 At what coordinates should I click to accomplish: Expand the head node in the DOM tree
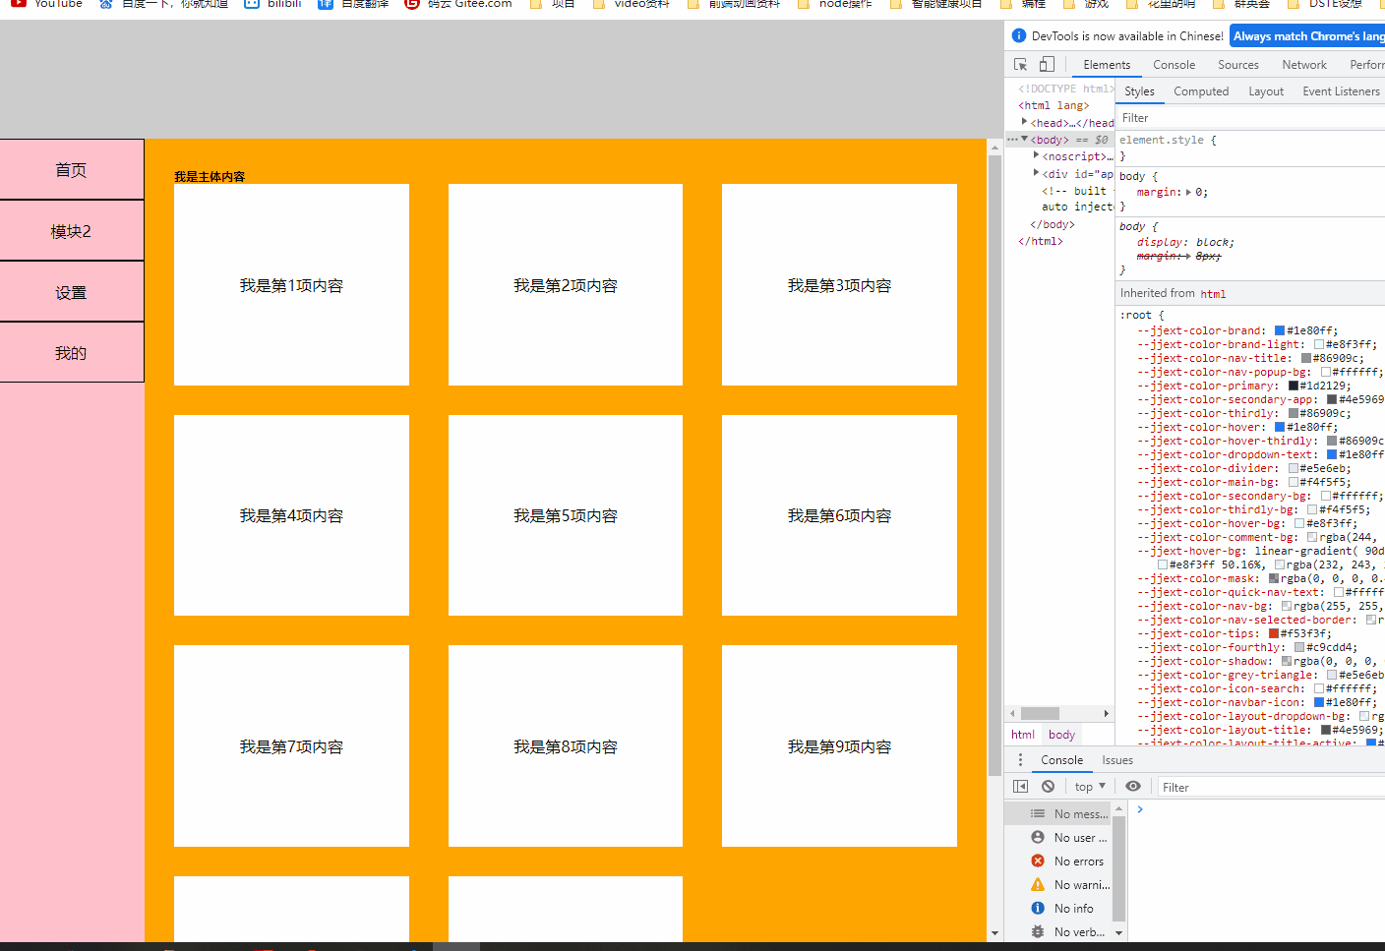click(1025, 122)
